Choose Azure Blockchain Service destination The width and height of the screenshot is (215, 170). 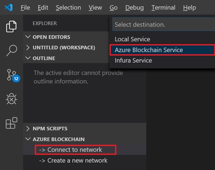pyautogui.click(x=163, y=50)
